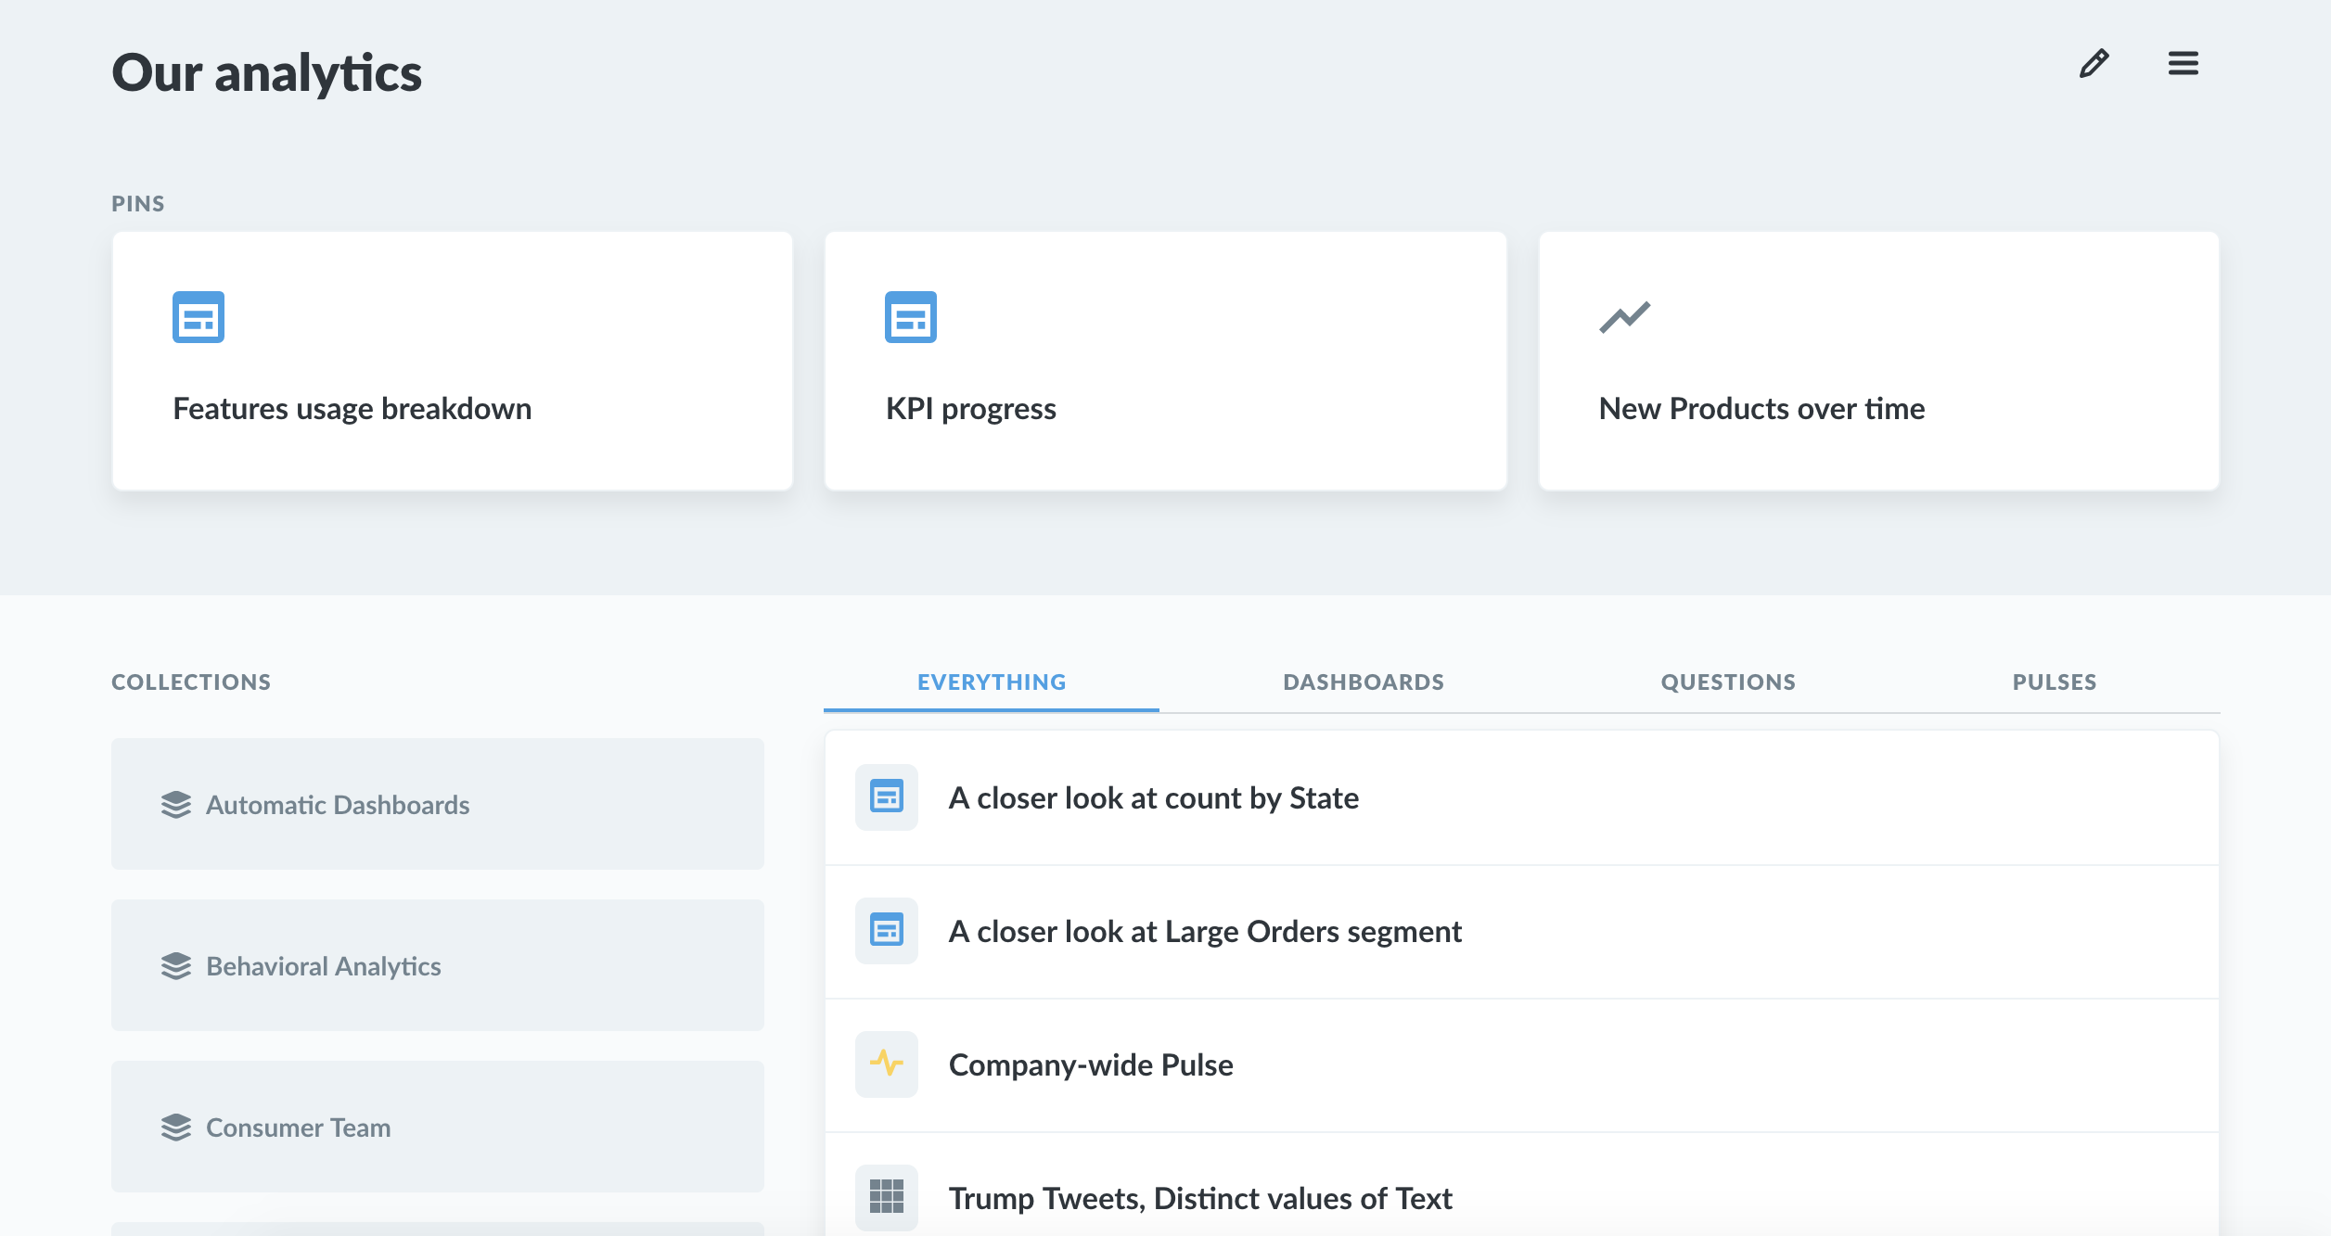Click Automatic Dashboards collection stack icon
2331x1236 pixels.
176,805
